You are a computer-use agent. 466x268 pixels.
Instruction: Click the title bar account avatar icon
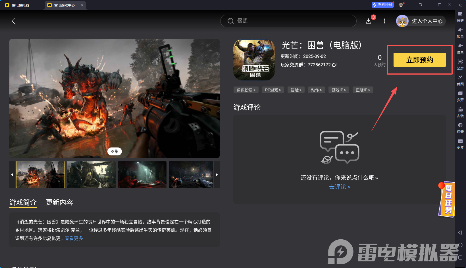[x=401, y=5]
